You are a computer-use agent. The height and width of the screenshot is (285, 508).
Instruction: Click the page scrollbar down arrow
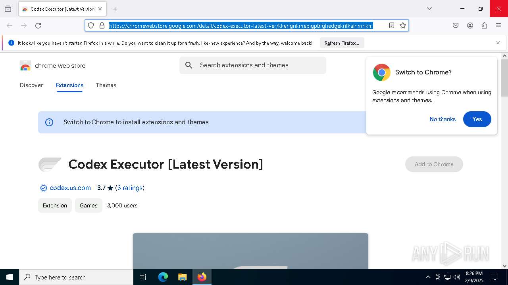[504, 266]
